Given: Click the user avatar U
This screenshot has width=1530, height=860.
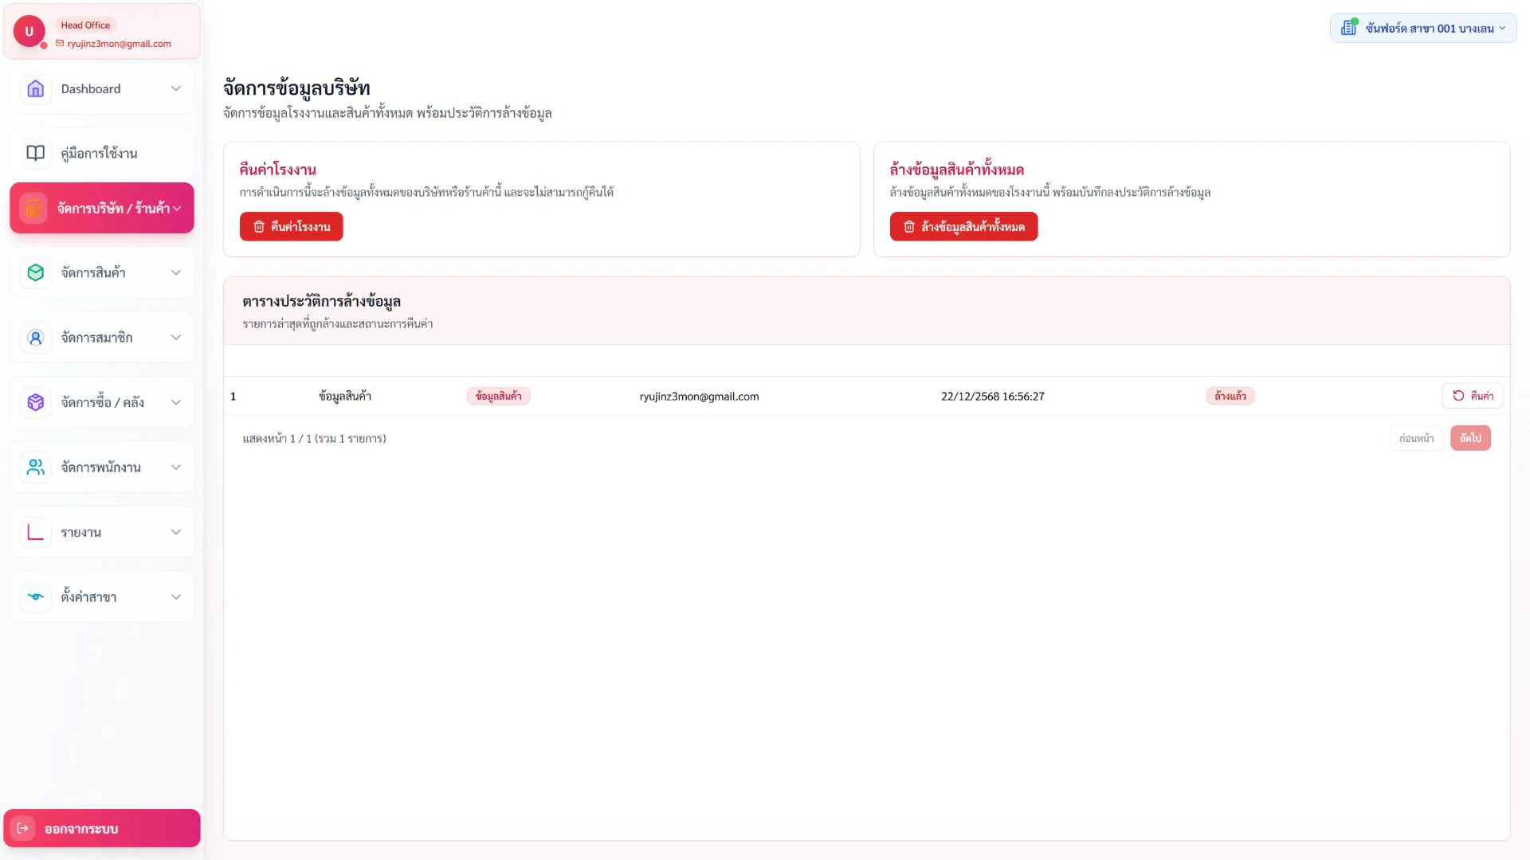Looking at the screenshot, I should click(x=29, y=31).
